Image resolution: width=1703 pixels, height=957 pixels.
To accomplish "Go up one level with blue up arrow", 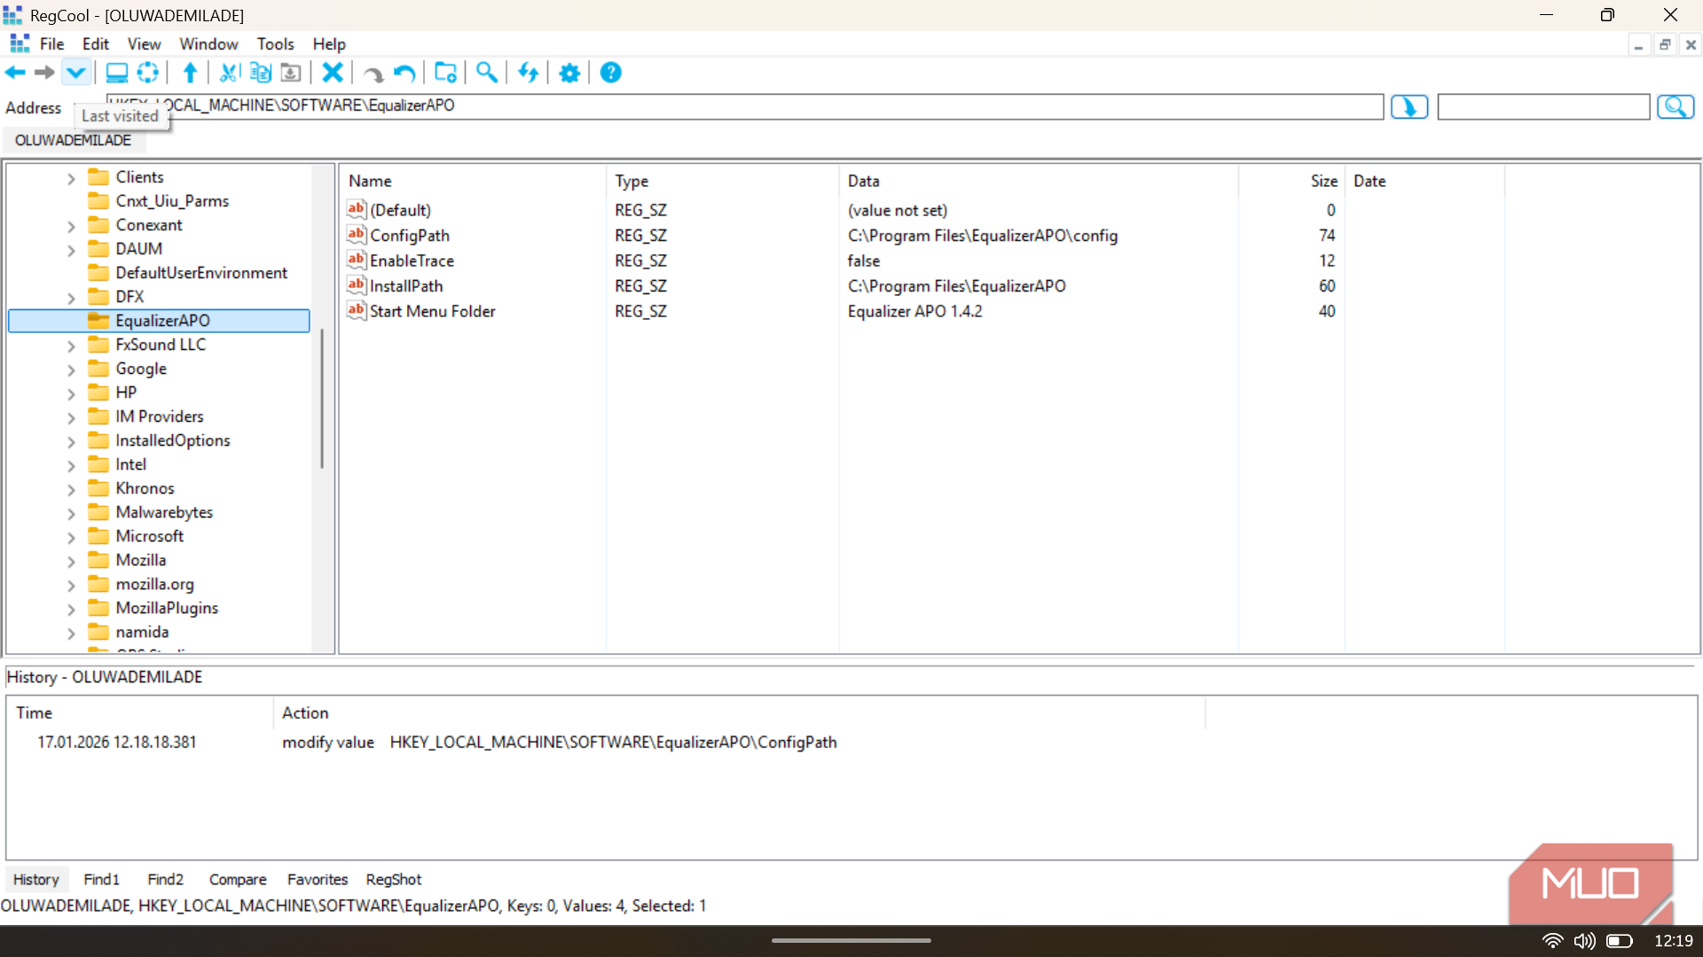I will (x=190, y=73).
